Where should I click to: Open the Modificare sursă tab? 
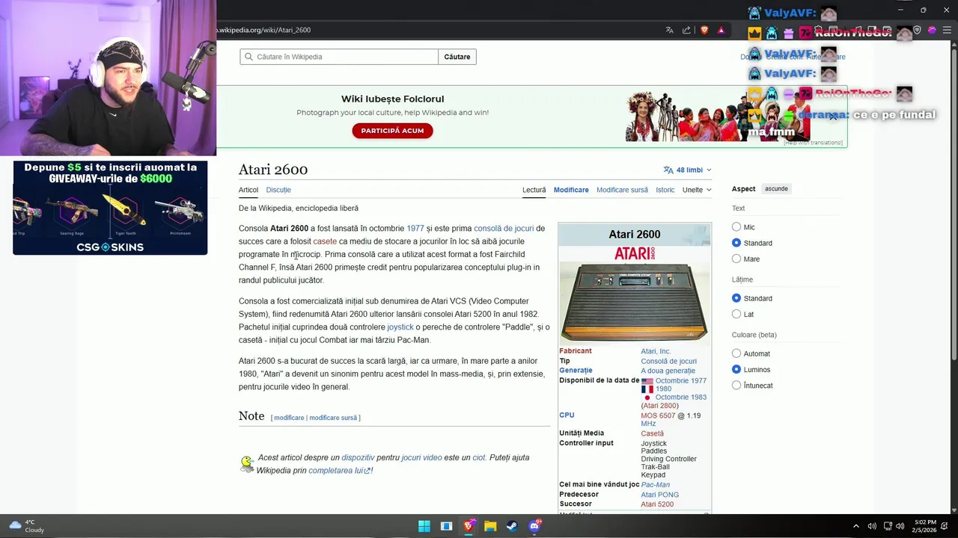pyautogui.click(x=622, y=190)
